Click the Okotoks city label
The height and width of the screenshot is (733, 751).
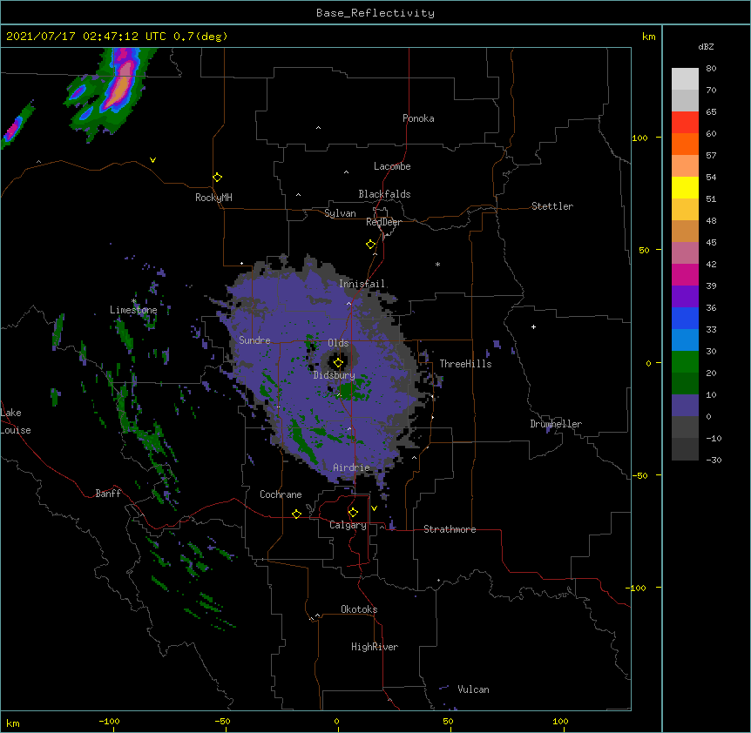[x=359, y=609]
